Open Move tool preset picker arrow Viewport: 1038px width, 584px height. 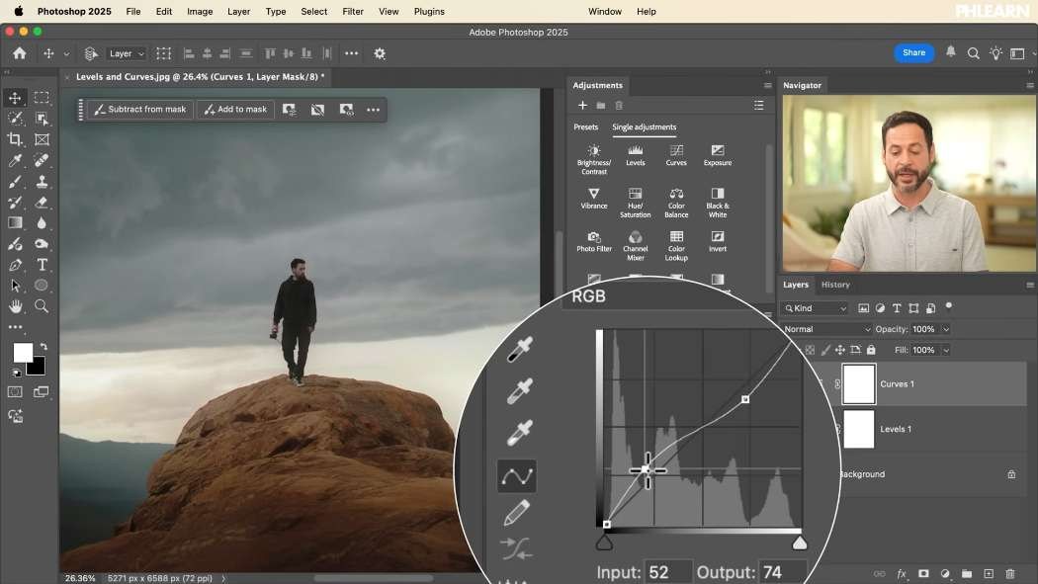[66, 54]
